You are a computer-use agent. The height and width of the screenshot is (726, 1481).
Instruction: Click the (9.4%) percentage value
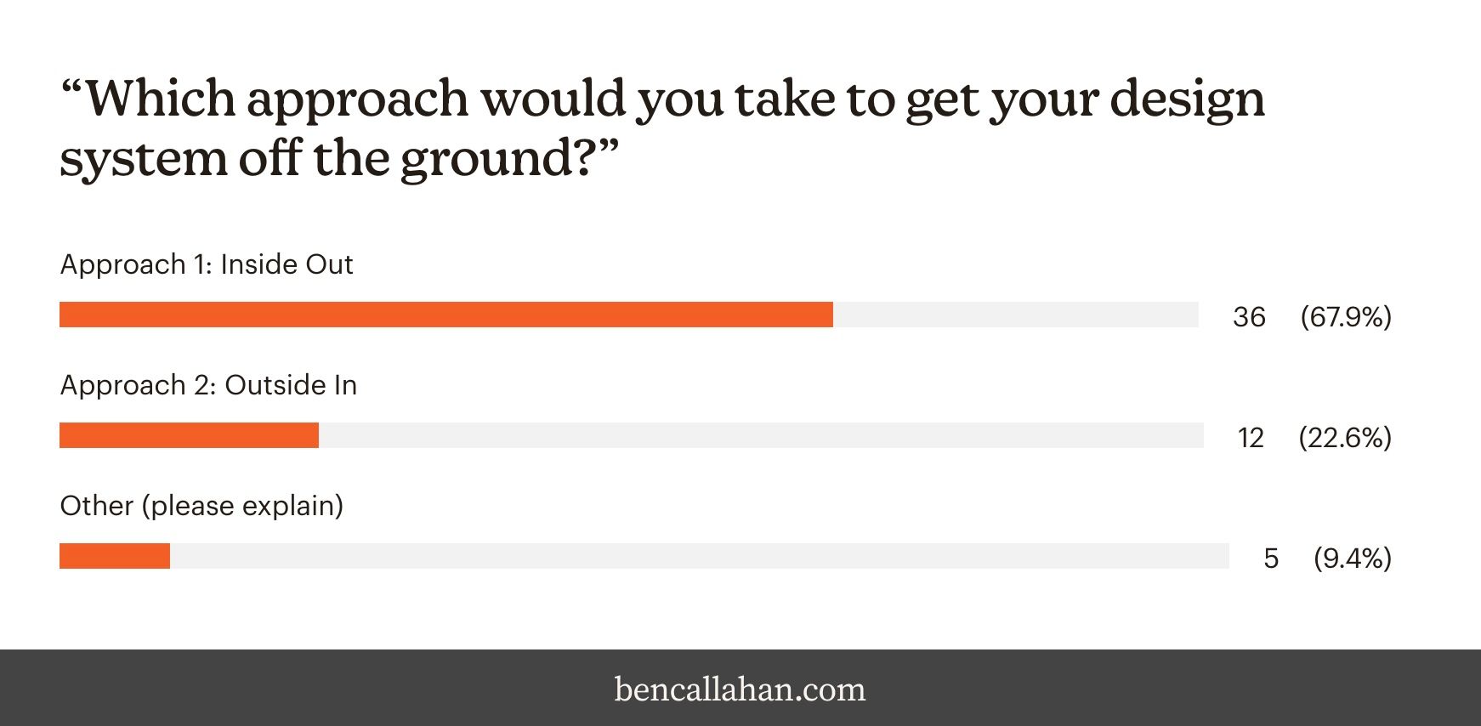(x=1353, y=559)
